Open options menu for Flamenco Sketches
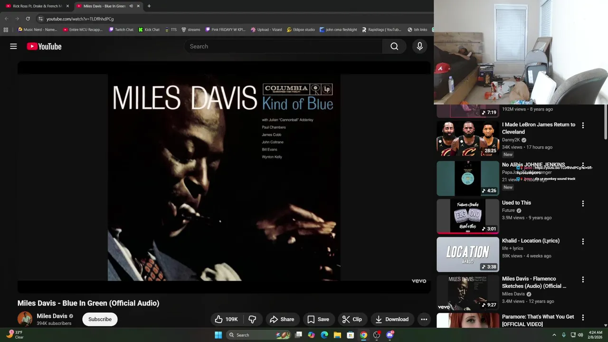 [x=583, y=279]
